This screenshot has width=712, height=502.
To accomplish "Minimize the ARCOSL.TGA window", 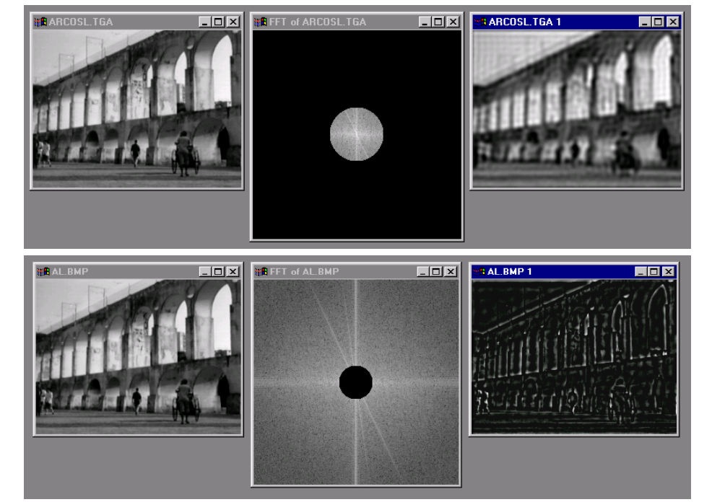I will pyautogui.click(x=205, y=22).
